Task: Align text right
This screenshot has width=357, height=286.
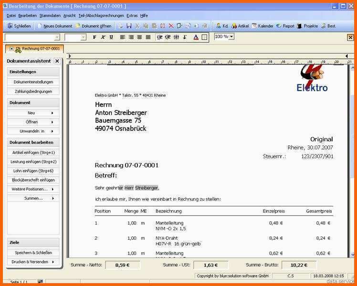Action: [131, 37]
